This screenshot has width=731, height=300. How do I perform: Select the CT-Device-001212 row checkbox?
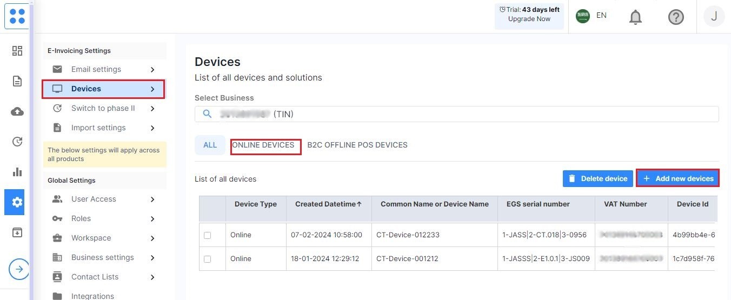[x=207, y=259]
